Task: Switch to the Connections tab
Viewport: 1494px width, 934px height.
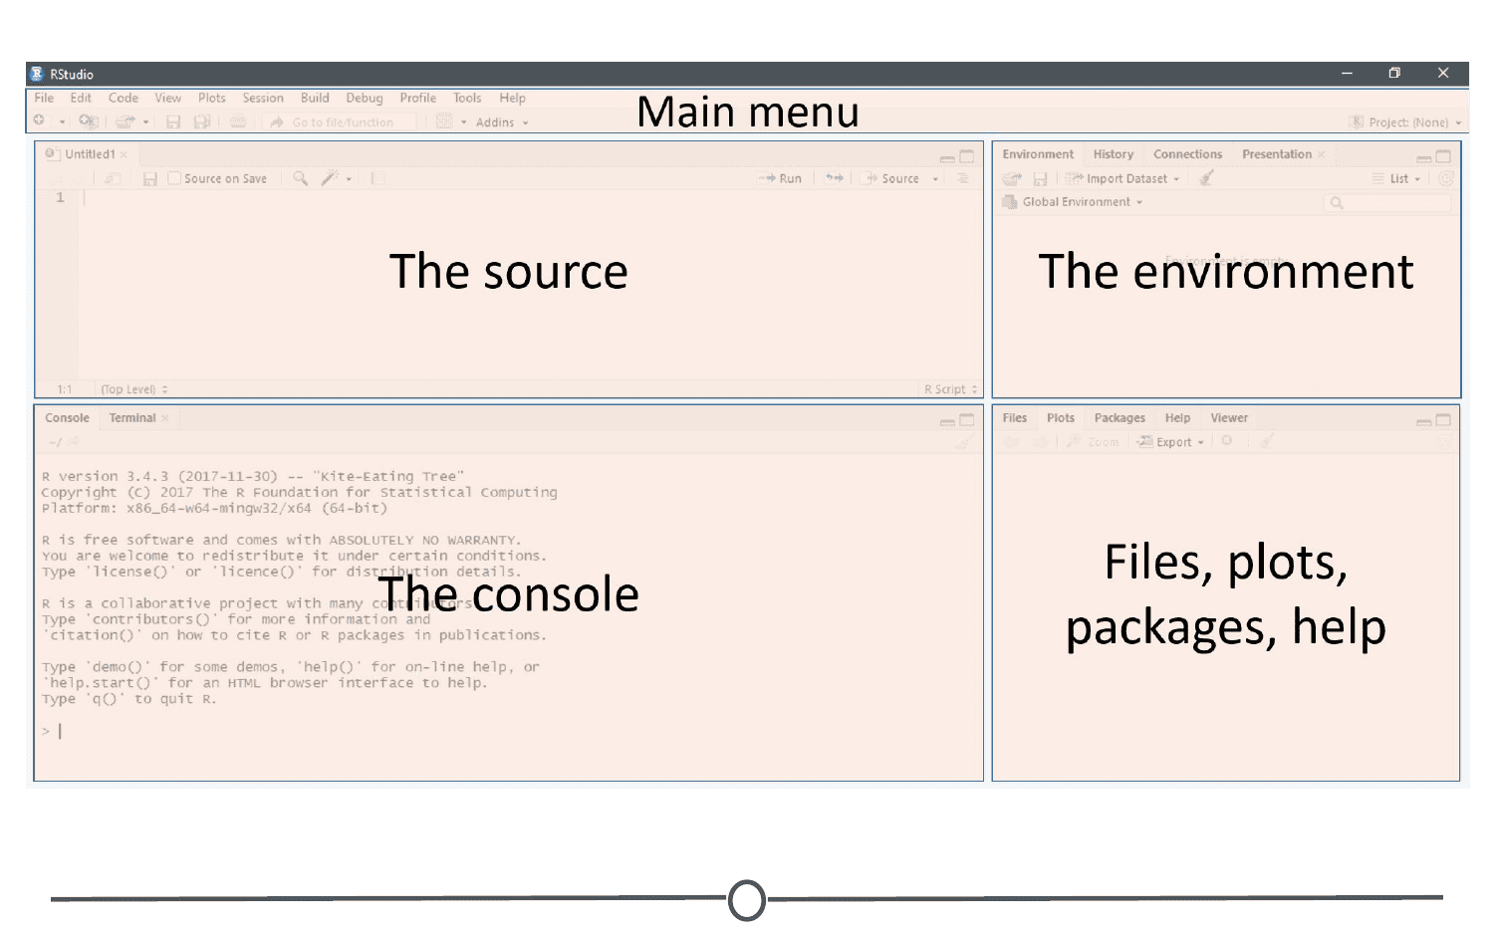Action: coord(1187,154)
